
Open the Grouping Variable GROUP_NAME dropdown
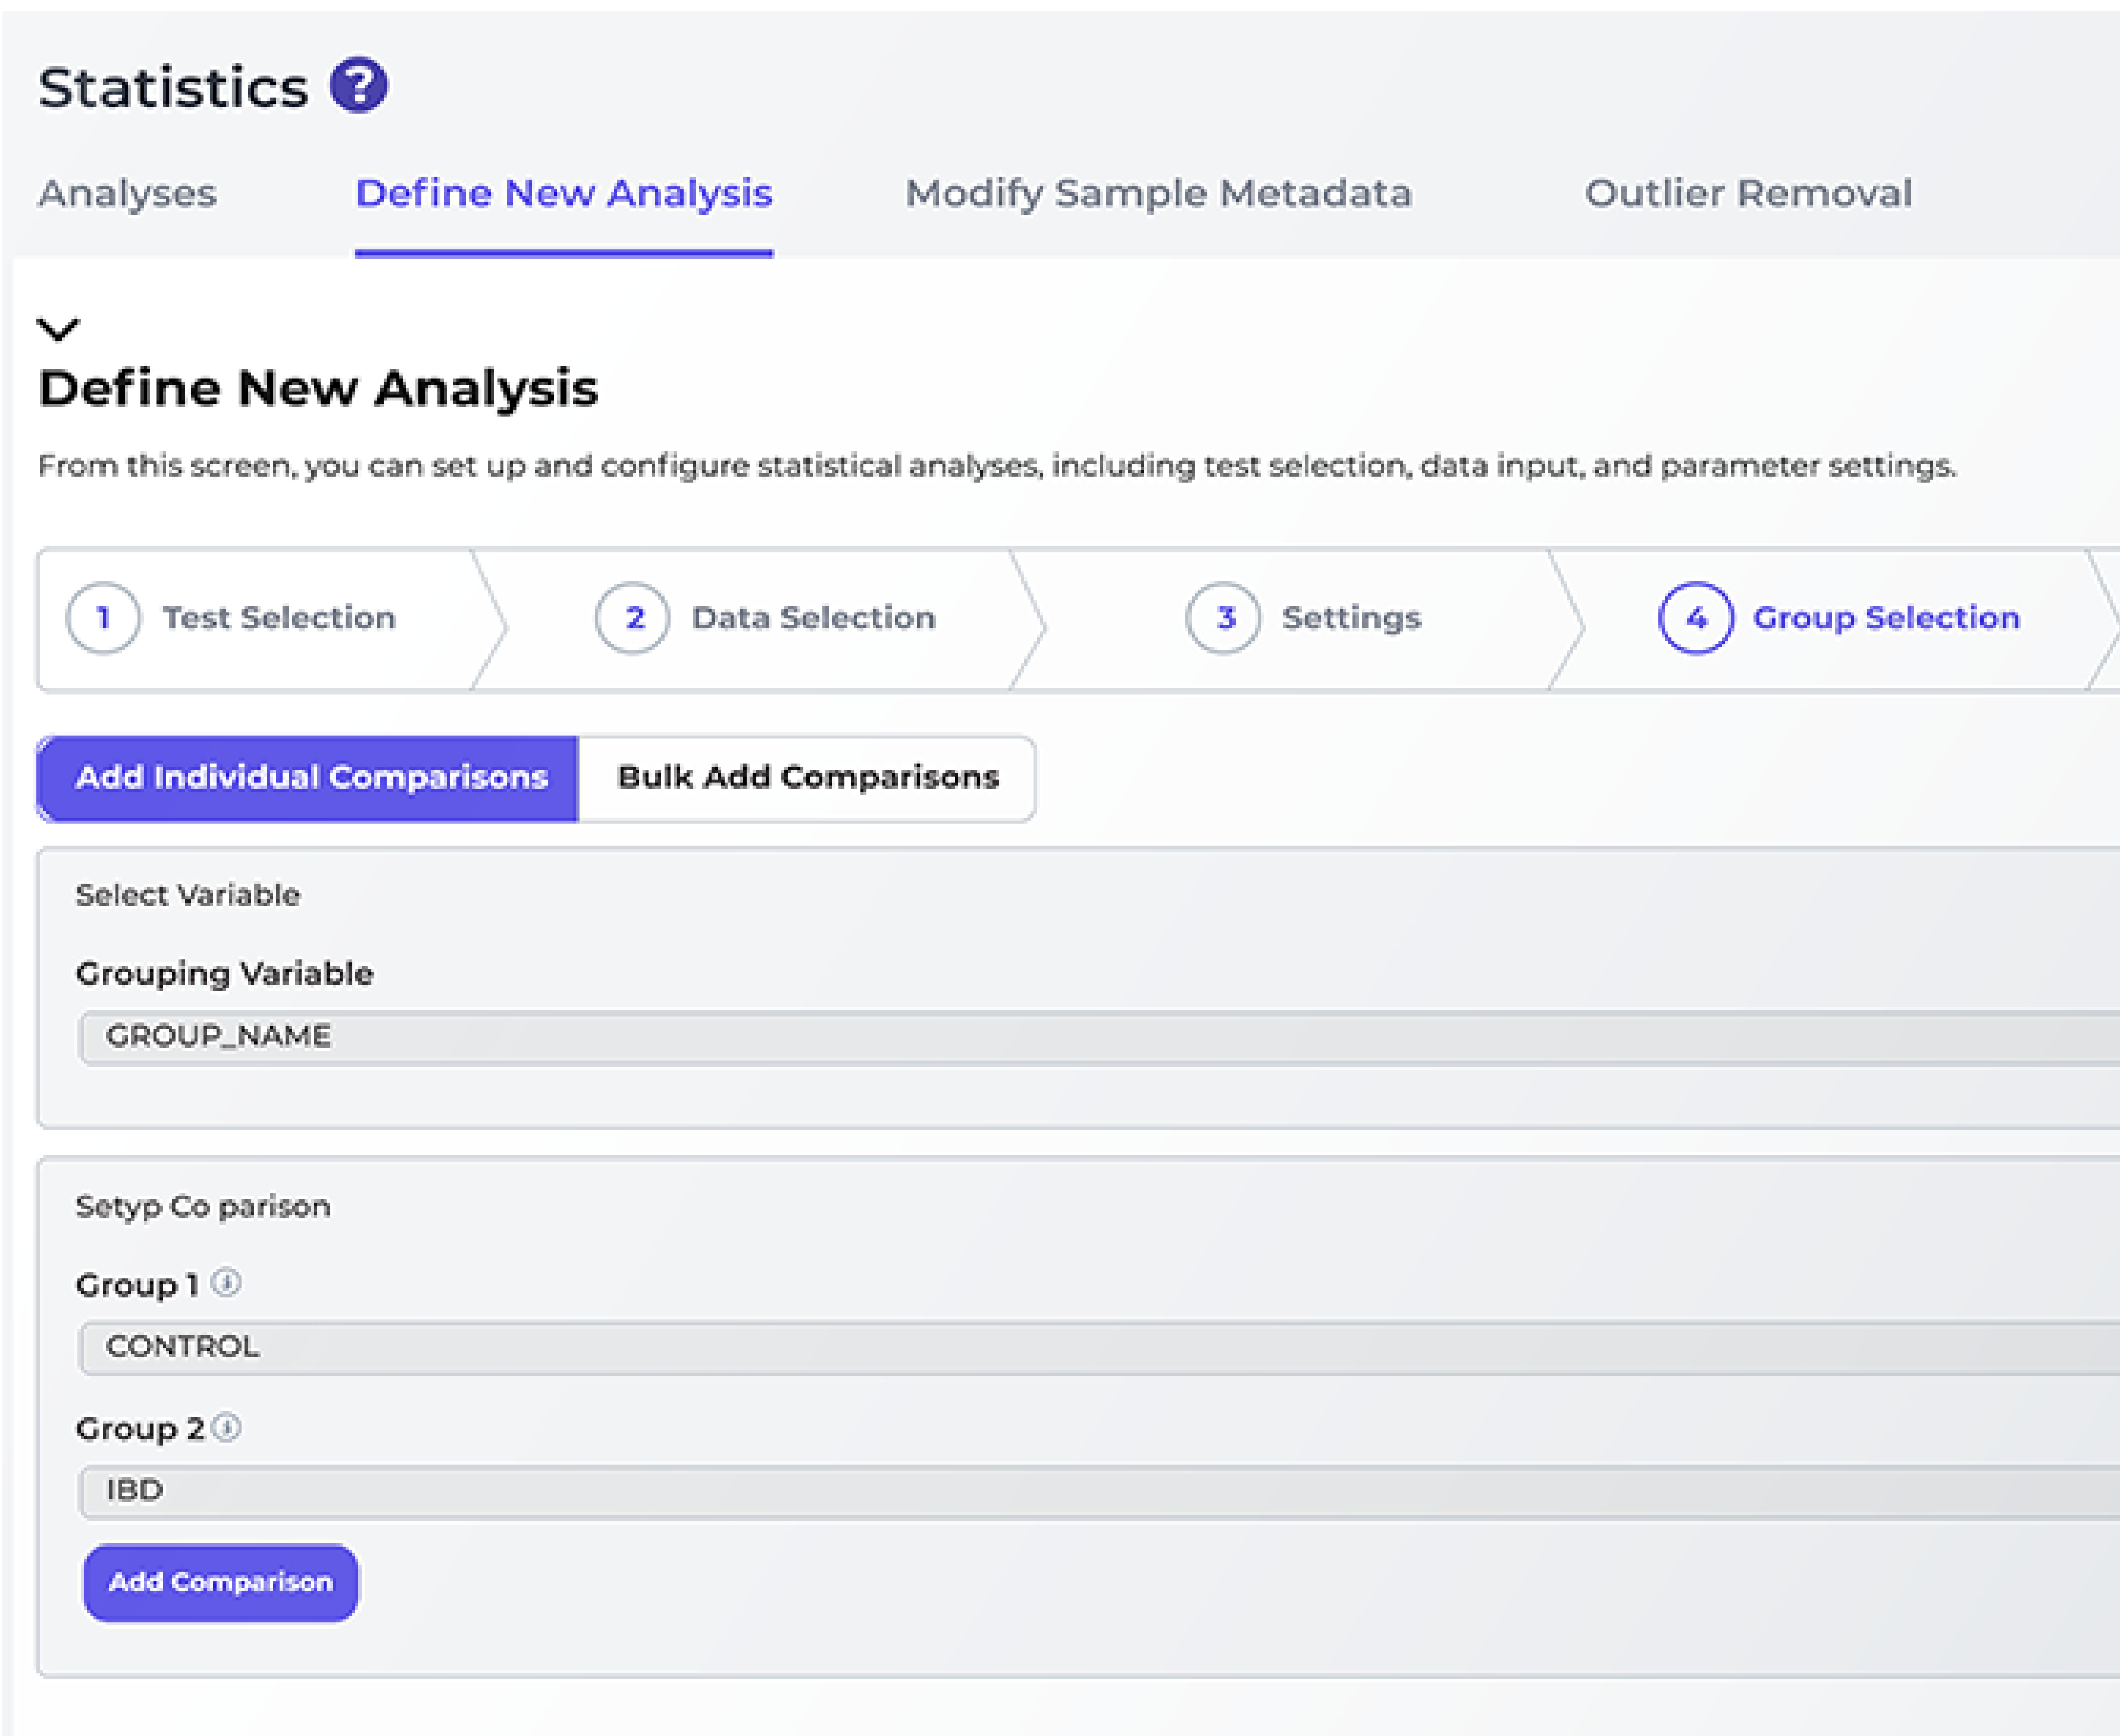point(1100,1037)
